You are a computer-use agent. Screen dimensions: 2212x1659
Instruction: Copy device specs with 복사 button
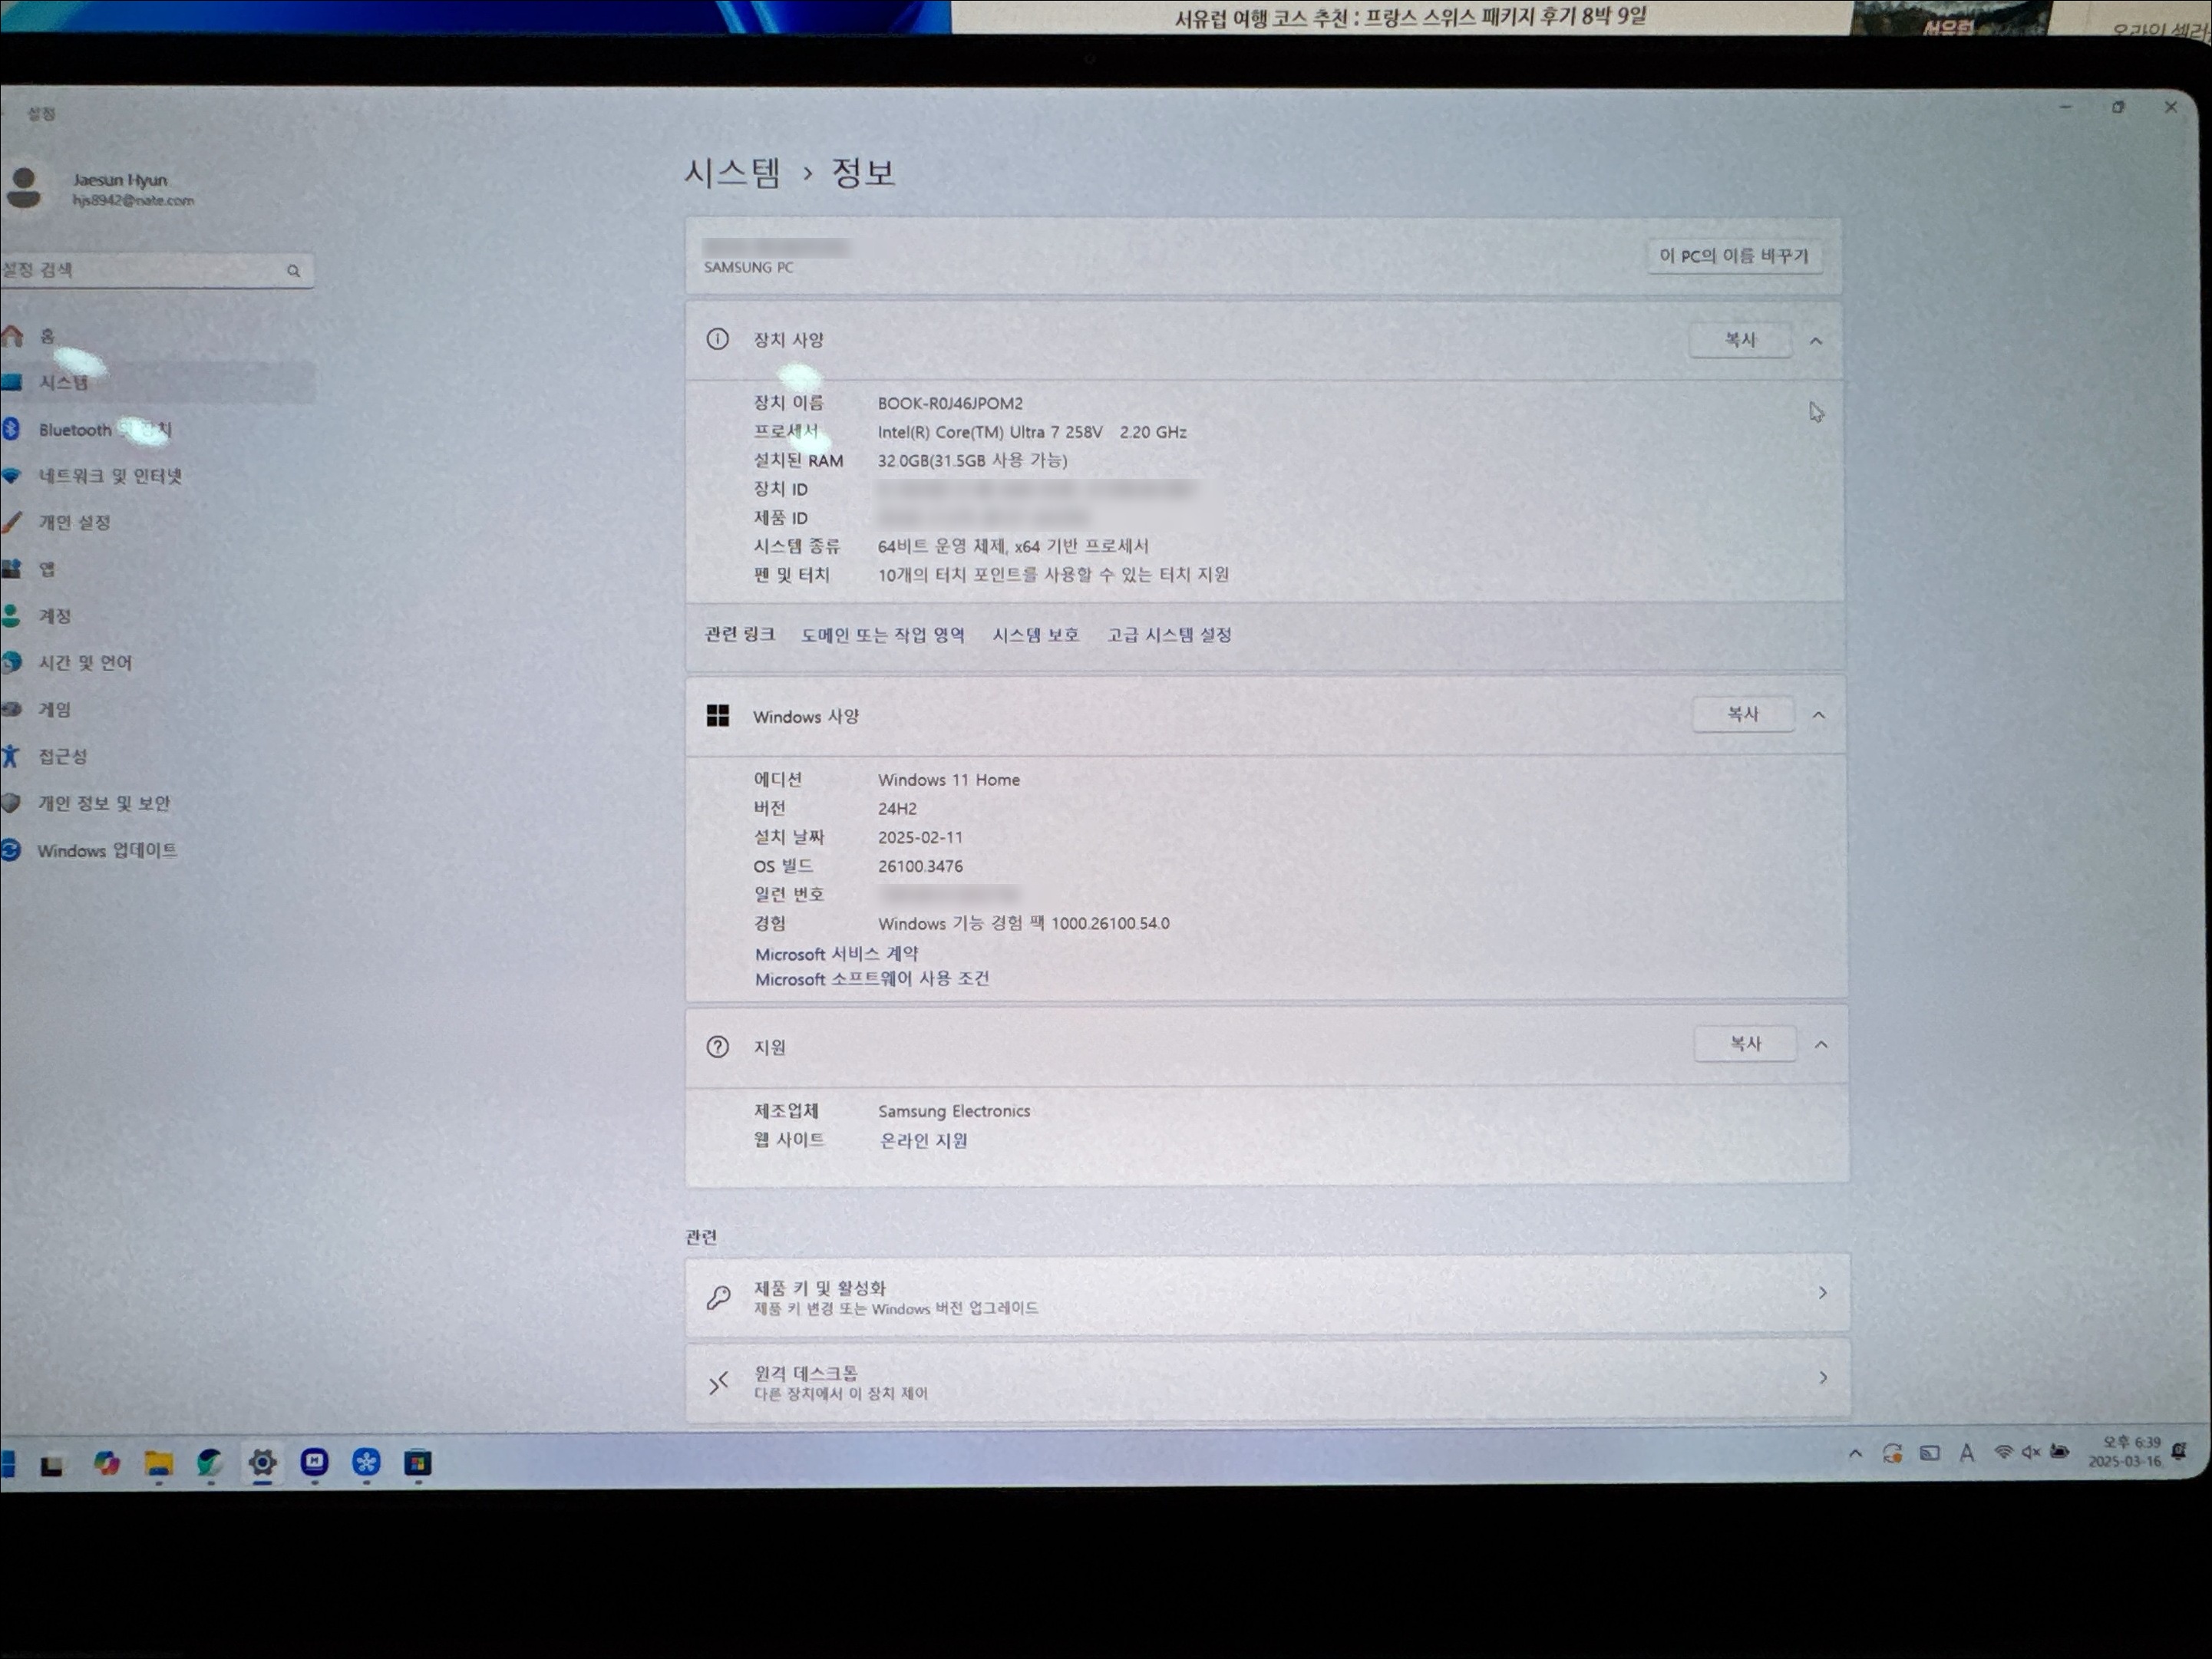tap(1740, 340)
